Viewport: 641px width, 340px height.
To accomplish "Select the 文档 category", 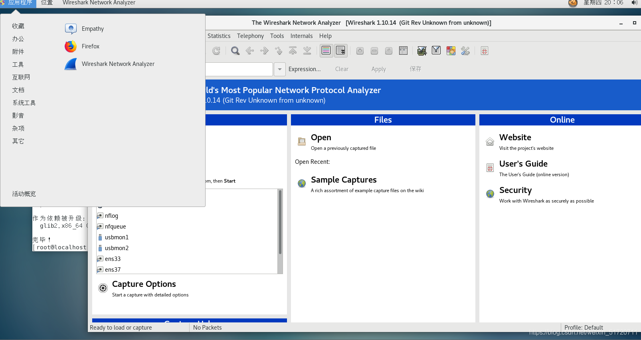I will coord(18,90).
